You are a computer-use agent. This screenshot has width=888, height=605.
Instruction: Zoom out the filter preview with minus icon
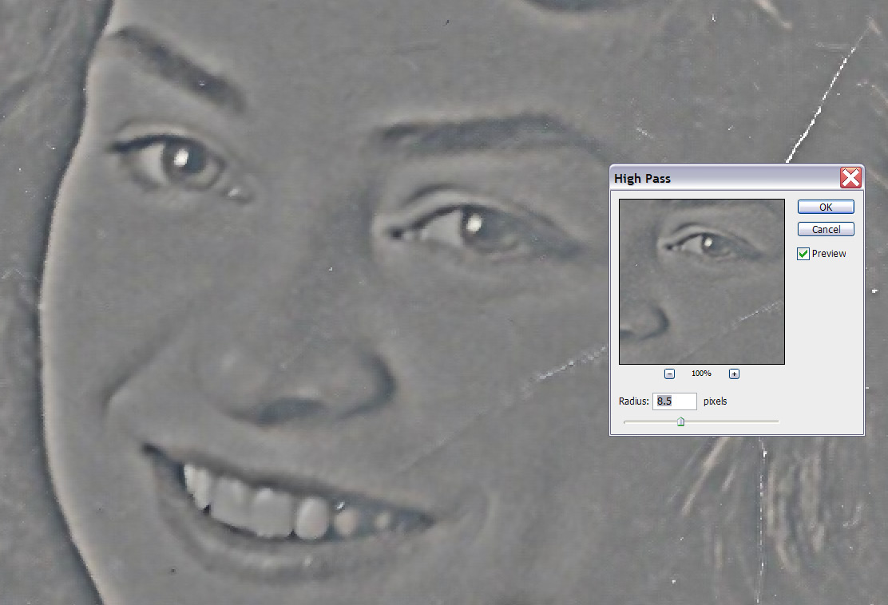[x=669, y=374]
